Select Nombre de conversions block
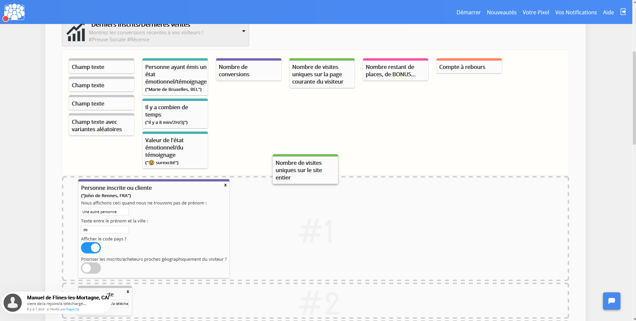This screenshot has height=321, width=636. tap(249, 70)
